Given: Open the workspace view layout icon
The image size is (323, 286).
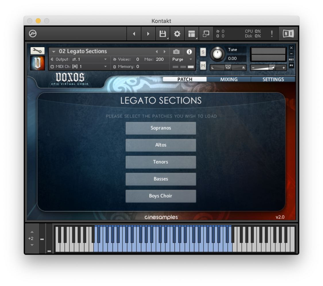Looking at the screenshot, I should click(192, 34).
